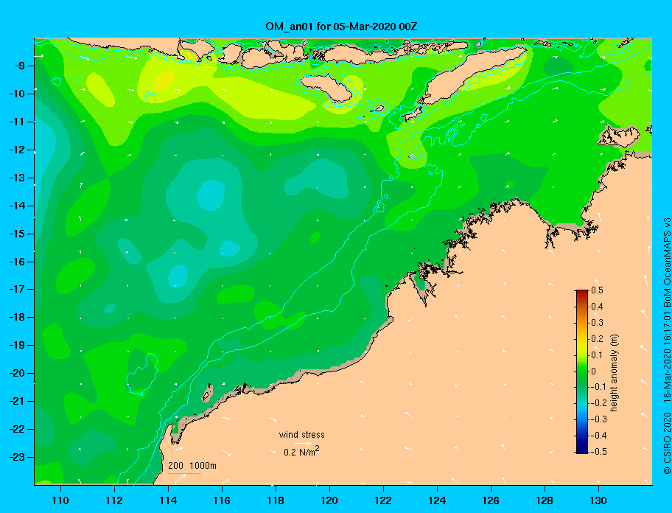Click latitude label '-12' on the y-axis
Viewport: 672px width, 513px height.
click(17, 150)
